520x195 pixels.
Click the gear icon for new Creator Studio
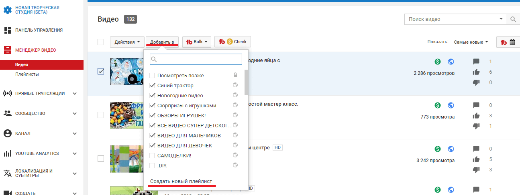(7, 10)
